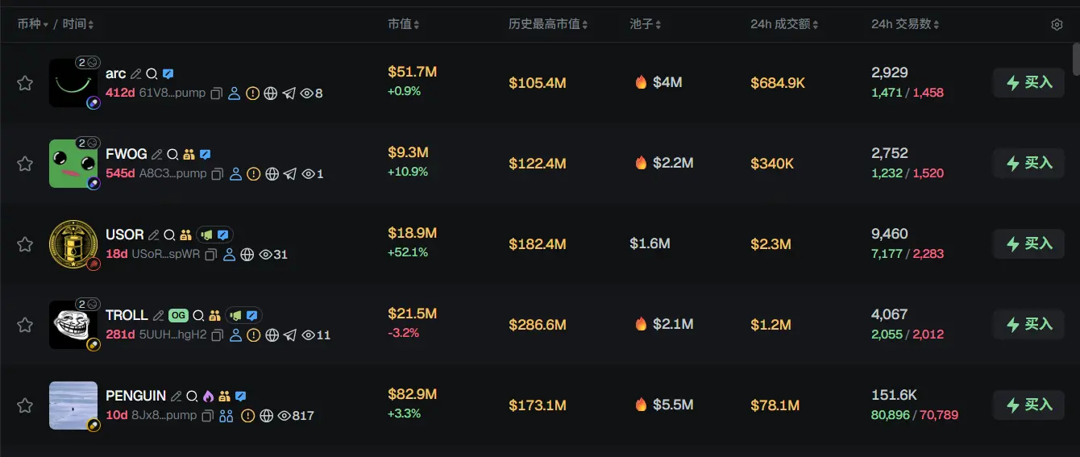Open table settings gear icon
Viewport: 1080px width, 457px height.
click(1057, 25)
